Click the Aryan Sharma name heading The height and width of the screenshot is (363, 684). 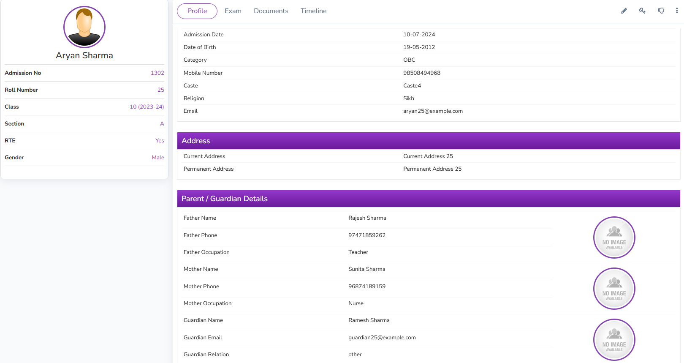(84, 55)
